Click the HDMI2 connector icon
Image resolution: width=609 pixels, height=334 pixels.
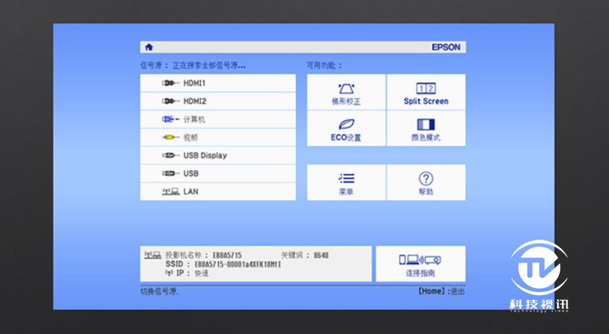(171, 101)
